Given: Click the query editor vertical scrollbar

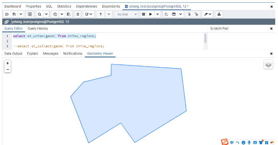Looking at the screenshot, I should click(x=205, y=38).
